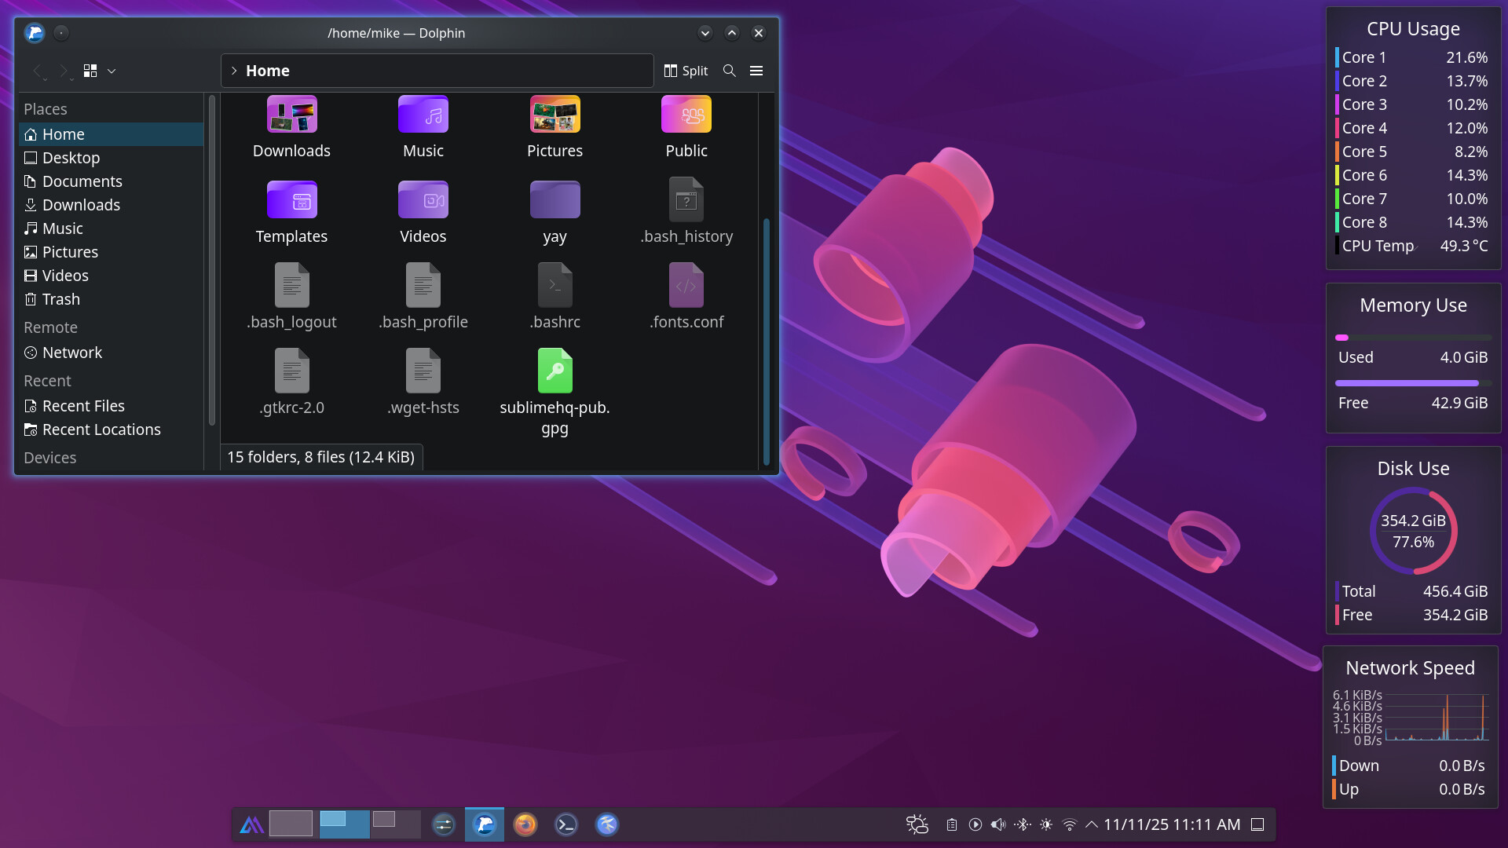Open Trash in Places sidebar
The height and width of the screenshot is (848, 1508).
[x=60, y=299]
